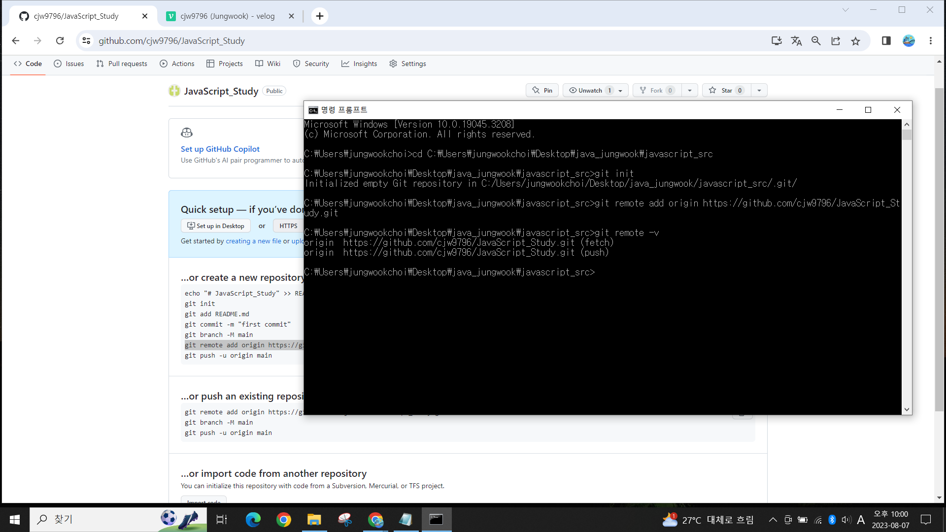
Task: Toggle Unwatch on the repository
Action: coord(589,91)
